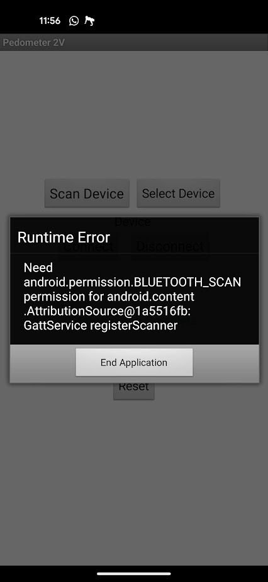
Task: Tap the Scan Device button
Action: 87,193
